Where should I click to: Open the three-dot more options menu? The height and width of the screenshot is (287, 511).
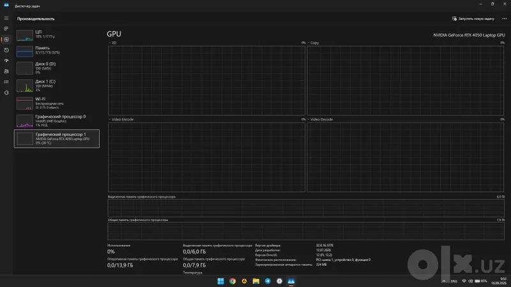coord(504,18)
